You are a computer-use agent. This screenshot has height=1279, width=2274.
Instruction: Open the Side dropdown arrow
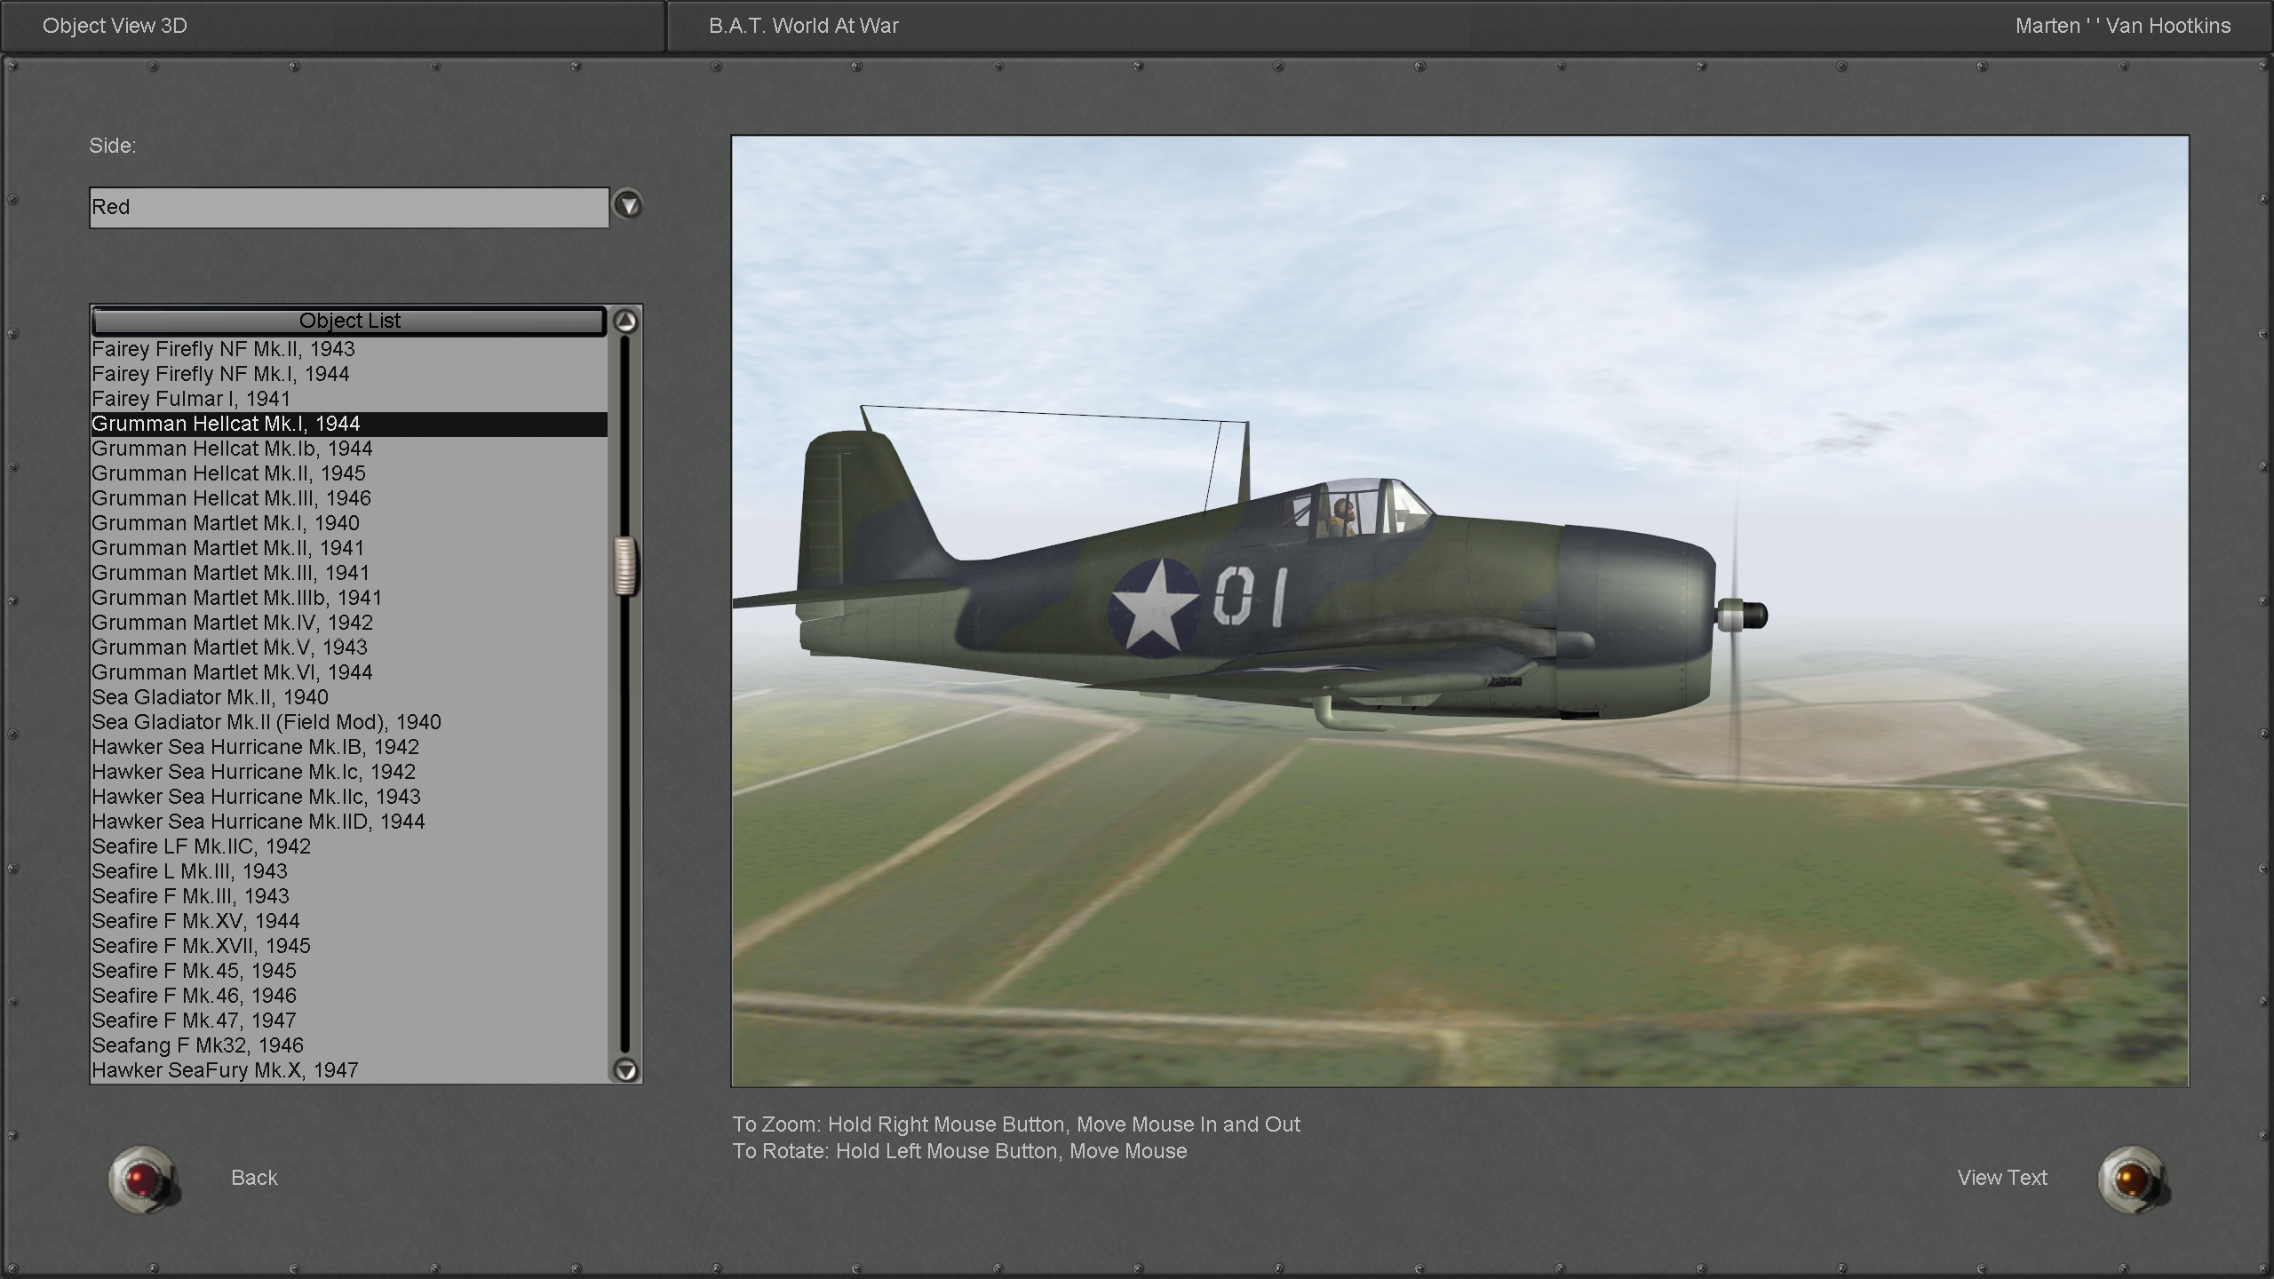tap(628, 206)
